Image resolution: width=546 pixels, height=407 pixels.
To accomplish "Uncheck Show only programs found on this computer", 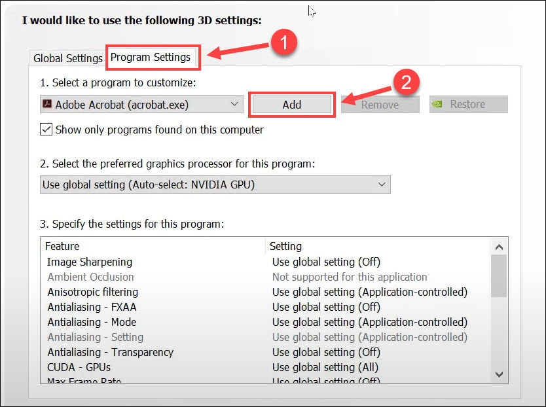I will coord(46,129).
